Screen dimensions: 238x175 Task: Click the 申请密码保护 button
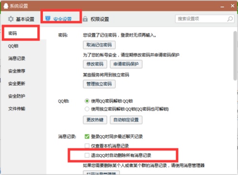126,64
